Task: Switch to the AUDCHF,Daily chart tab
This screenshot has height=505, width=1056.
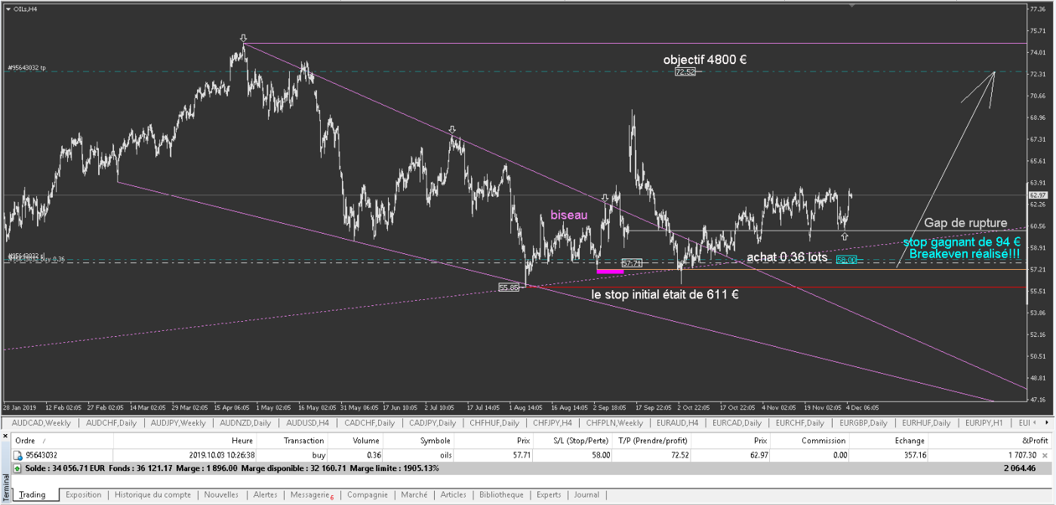Action: [x=112, y=423]
